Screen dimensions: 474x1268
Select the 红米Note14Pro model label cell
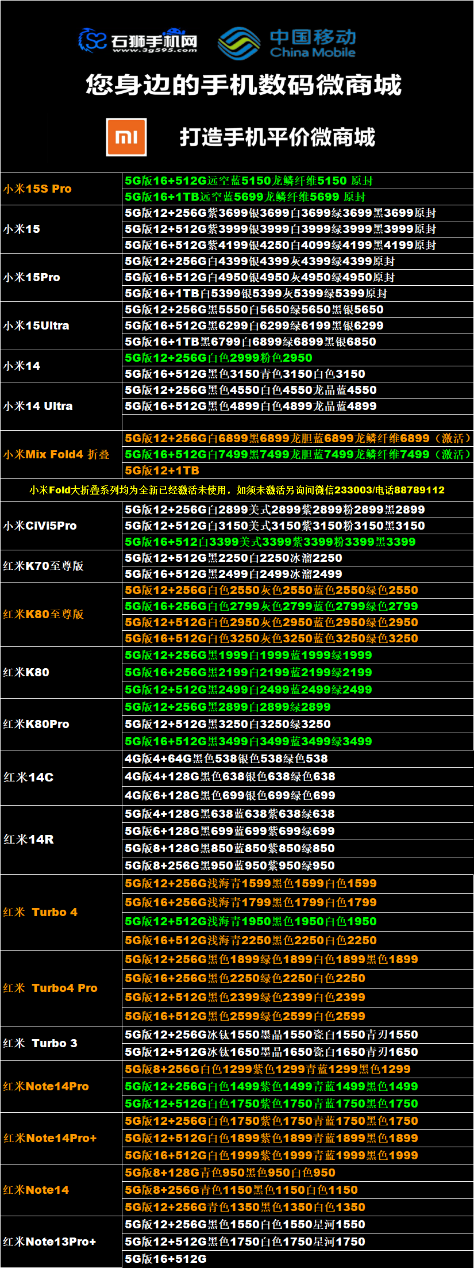61,1086
